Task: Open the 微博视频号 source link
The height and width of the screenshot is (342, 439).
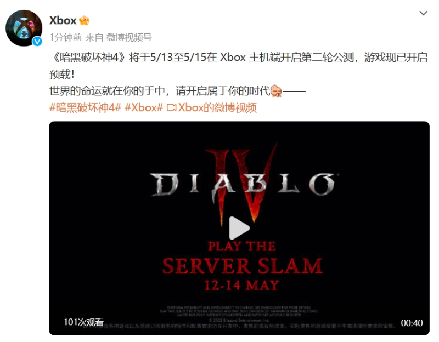Action: 129,37
